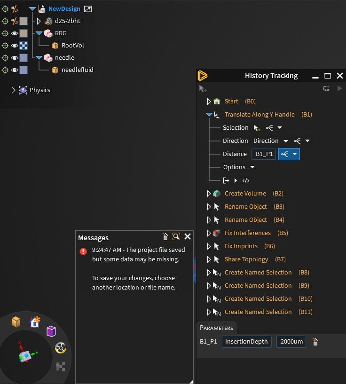Open the Options dropdown arrow
Screen dimensions: 346x384
pyautogui.click(x=252, y=167)
